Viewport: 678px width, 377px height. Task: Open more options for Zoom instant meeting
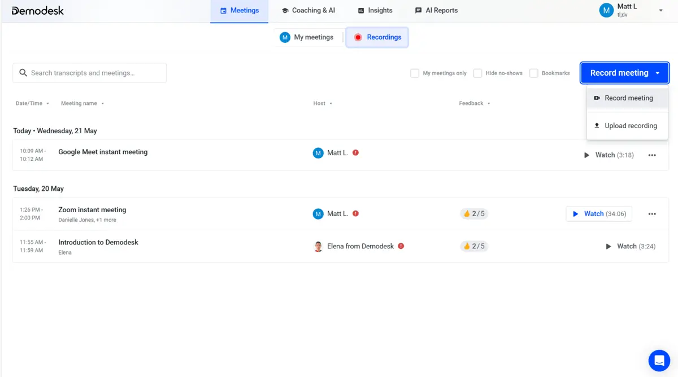pos(652,214)
